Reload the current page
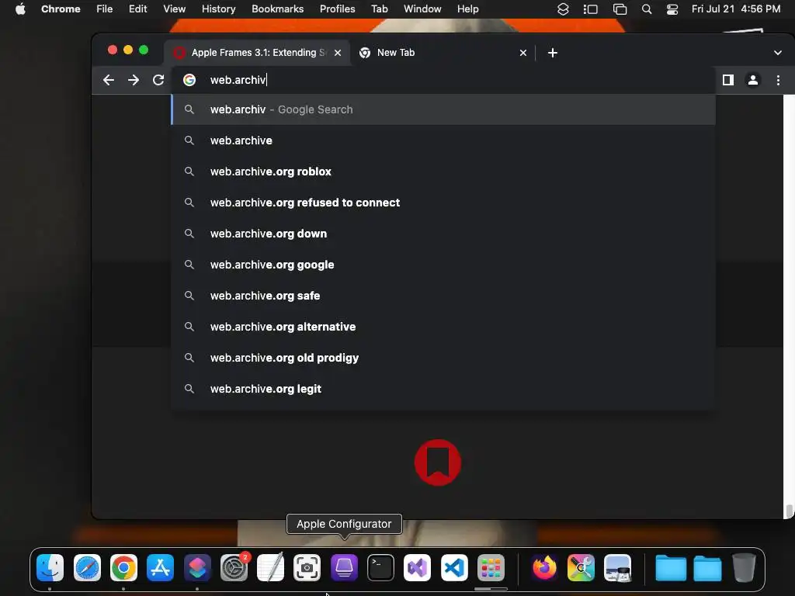This screenshot has height=596, width=795. tap(158, 80)
